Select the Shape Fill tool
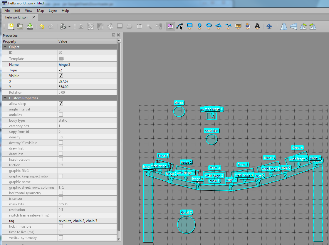This screenshot has height=245, width=329. pos(120,26)
